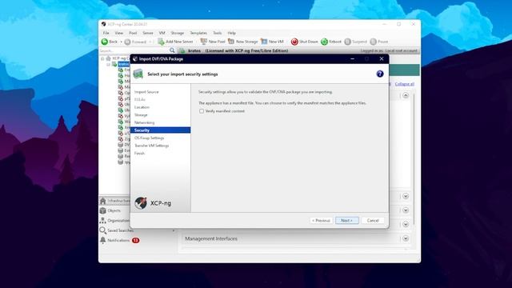Click the Infrastructure house icon
The height and width of the screenshot is (288, 512).
click(103, 201)
